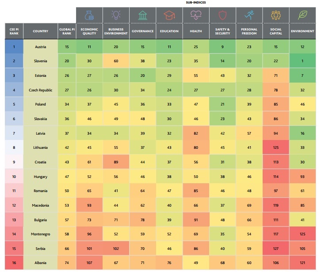Screen dimensions: 321x272
Task: Click the Governance building icon
Action: pos(142,15)
